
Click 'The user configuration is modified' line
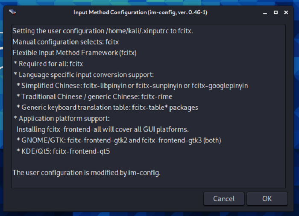tap(86, 172)
